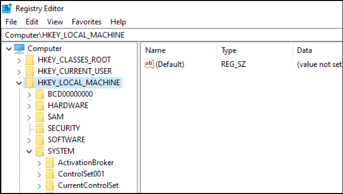This screenshot has width=343, height=194.
Task: Click the HKEY_CURRENT_USER folder icon
Action: coord(30,71)
